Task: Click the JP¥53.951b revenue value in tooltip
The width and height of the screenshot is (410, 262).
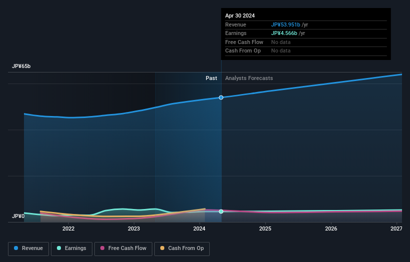Action: click(x=286, y=24)
